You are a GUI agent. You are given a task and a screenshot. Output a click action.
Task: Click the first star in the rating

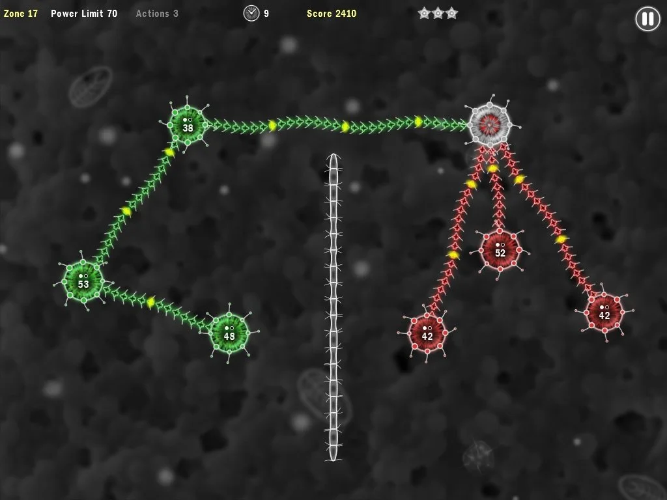click(424, 13)
